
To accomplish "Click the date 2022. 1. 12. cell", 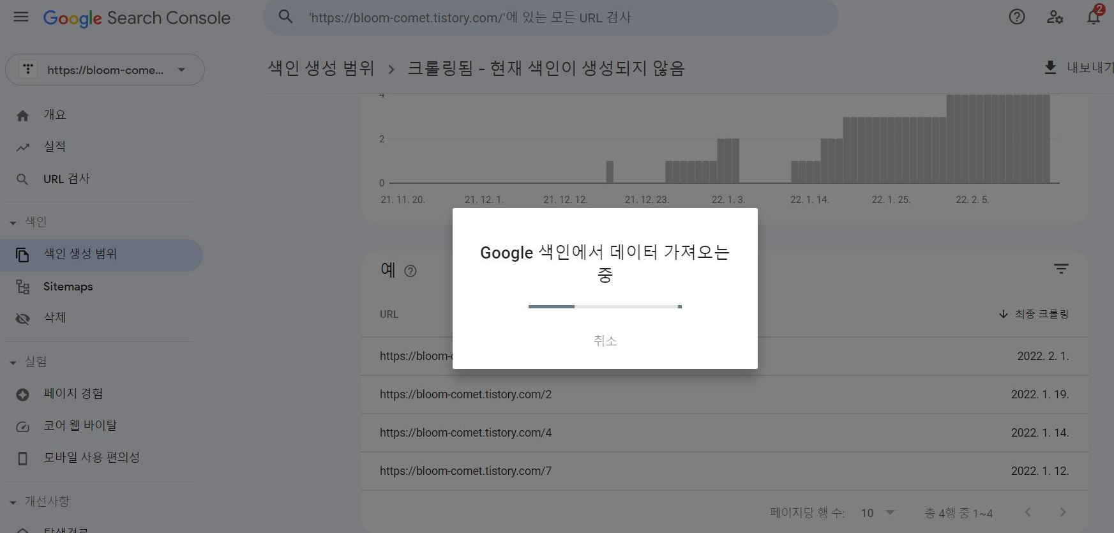I will [1040, 471].
